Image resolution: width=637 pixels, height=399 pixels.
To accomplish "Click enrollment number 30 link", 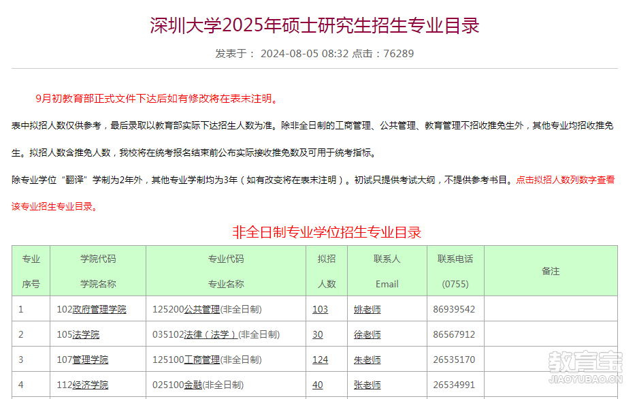I will pos(318,334).
